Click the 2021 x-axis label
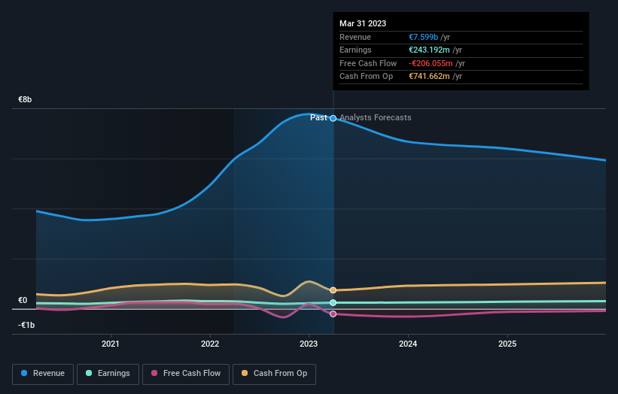Screen dimensions: 618x394 (111, 344)
